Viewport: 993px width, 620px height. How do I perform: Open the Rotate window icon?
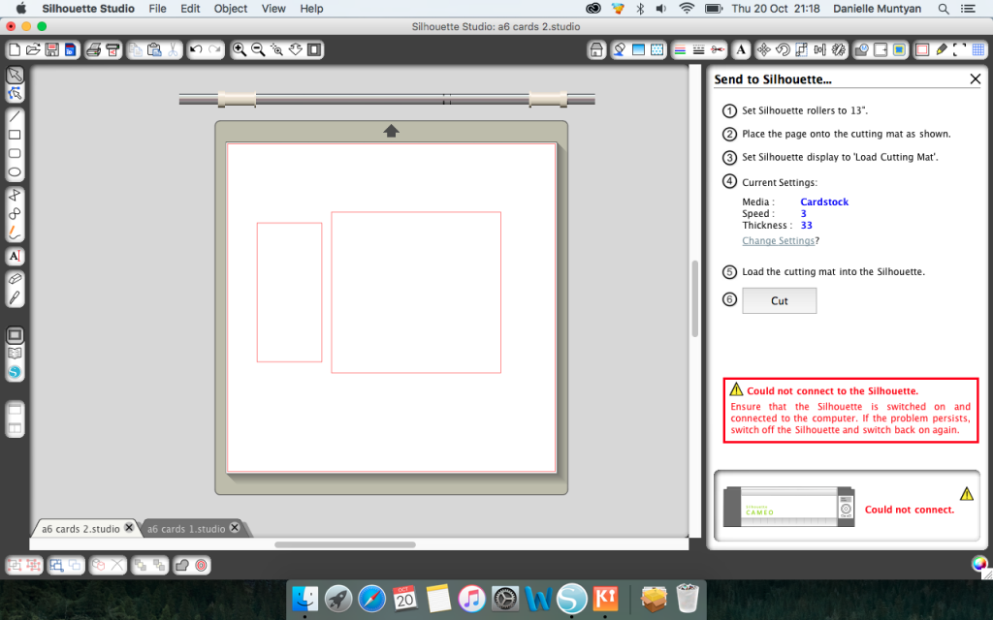tap(783, 49)
